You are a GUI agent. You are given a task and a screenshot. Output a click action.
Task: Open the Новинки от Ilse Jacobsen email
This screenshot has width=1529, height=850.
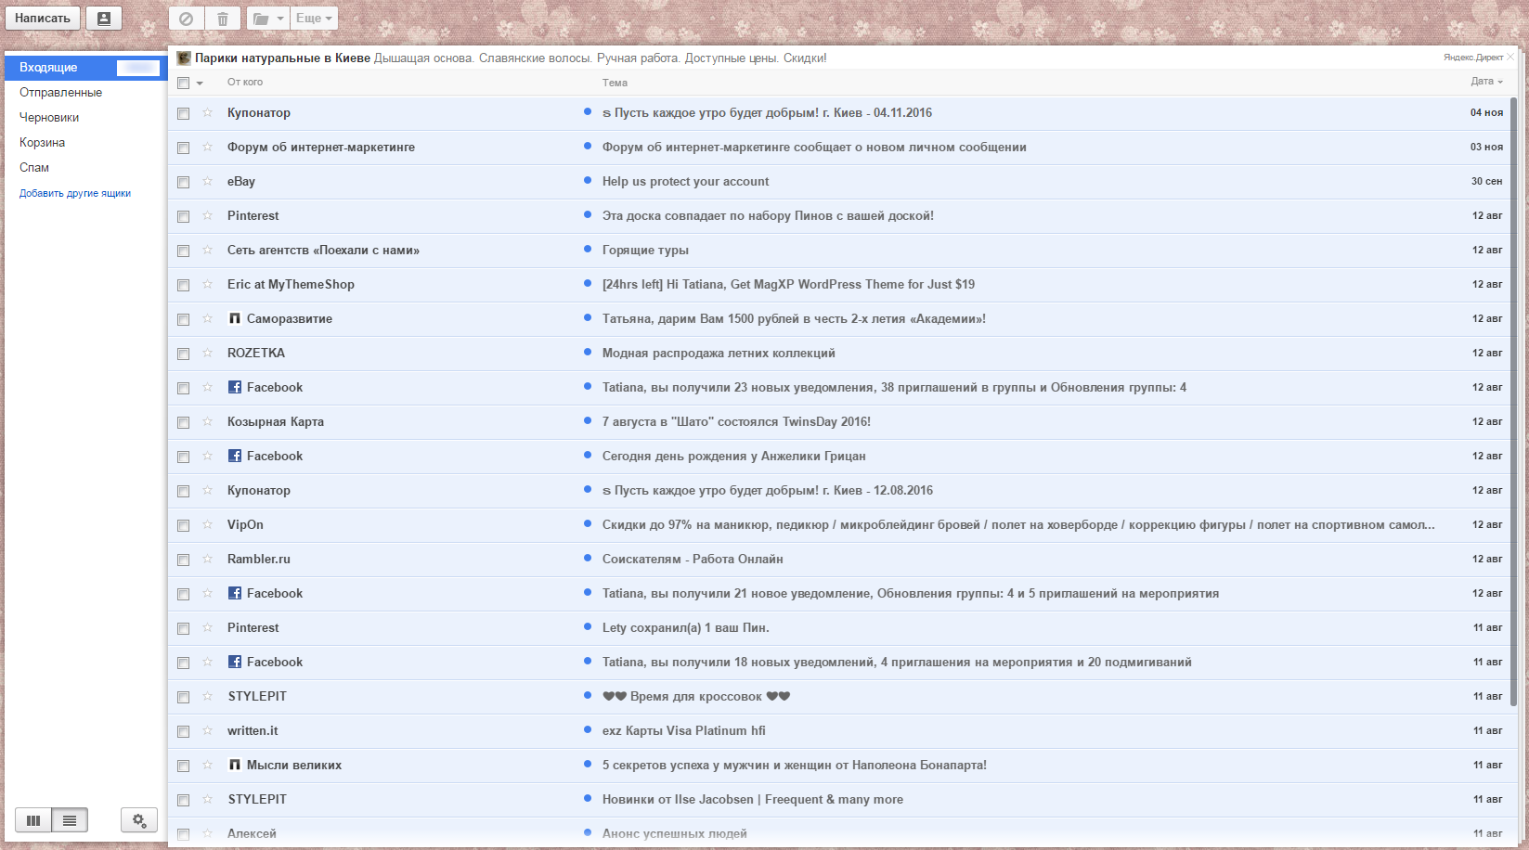pyautogui.click(x=753, y=799)
